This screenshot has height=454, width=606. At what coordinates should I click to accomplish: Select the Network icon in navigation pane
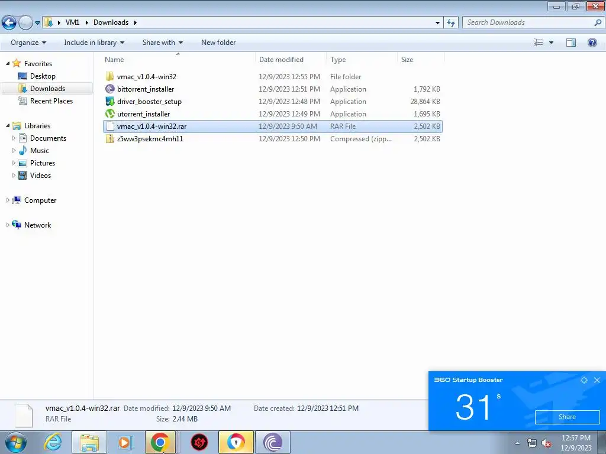click(x=17, y=224)
